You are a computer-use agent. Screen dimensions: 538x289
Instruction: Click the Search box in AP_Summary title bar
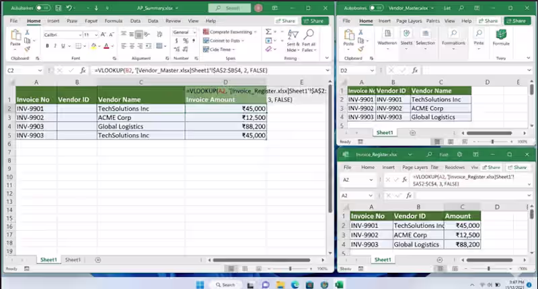[x=229, y=8]
